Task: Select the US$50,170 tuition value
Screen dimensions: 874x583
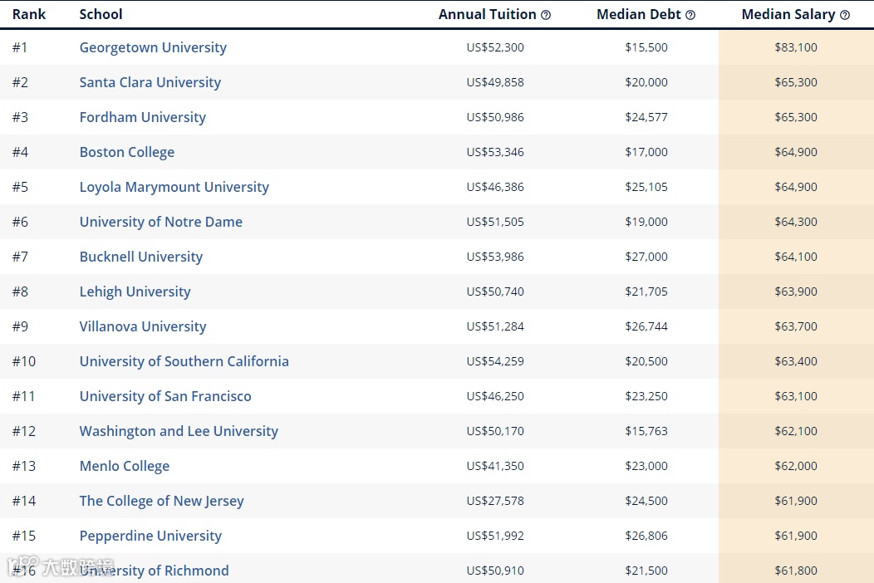Action: coord(495,431)
